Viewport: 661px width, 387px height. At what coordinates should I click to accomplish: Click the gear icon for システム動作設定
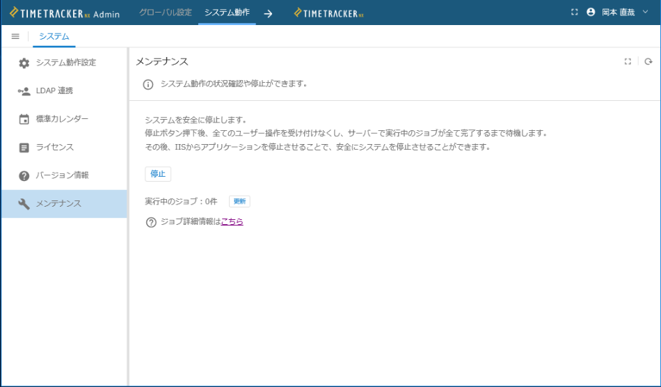24,63
